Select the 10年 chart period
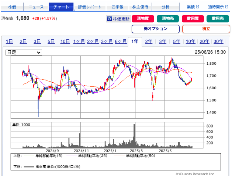 [191, 42]
